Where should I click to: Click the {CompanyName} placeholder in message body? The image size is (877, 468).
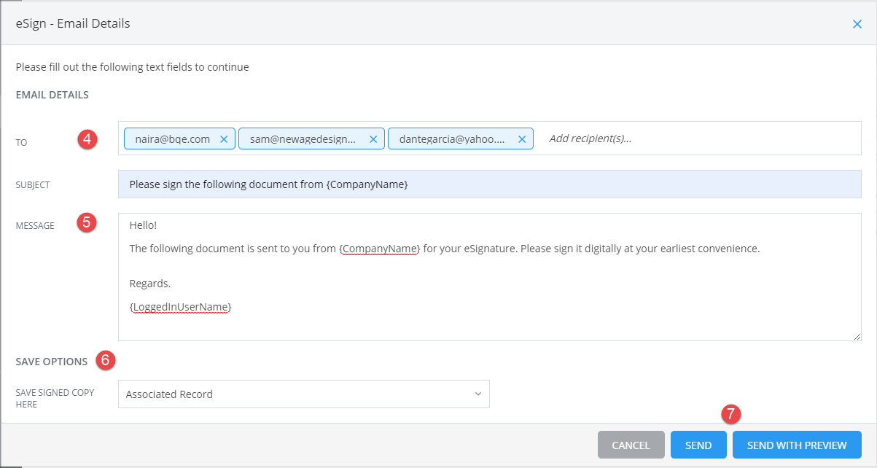[x=380, y=249]
